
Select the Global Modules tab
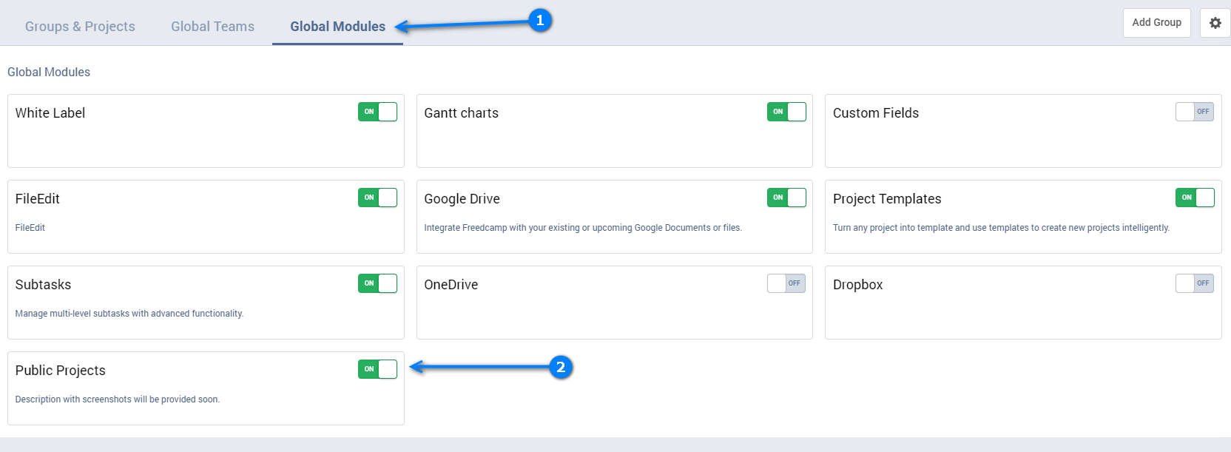click(x=337, y=27)
